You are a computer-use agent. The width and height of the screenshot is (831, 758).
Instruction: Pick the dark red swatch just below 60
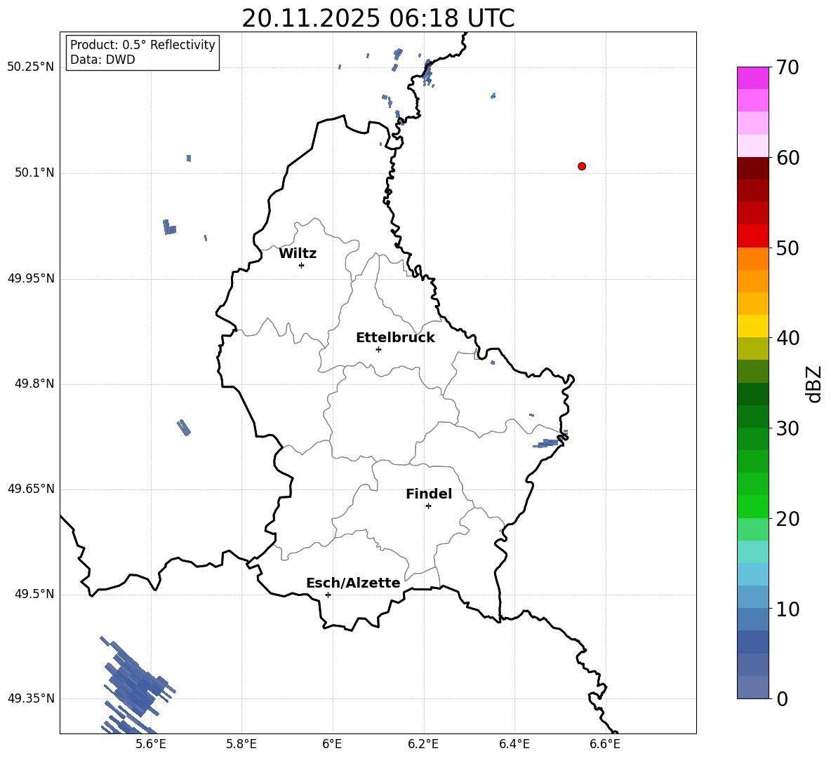753,168
